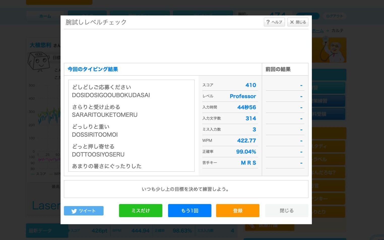Screen dimensions: 384x240
Task: Click the question mark Help button
Action: pos(274,22)
